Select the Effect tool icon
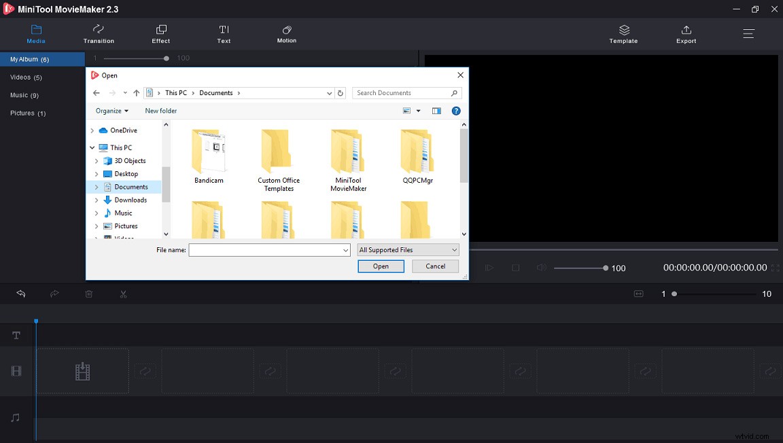The image size is (783, 443). (x=161, y=30)
